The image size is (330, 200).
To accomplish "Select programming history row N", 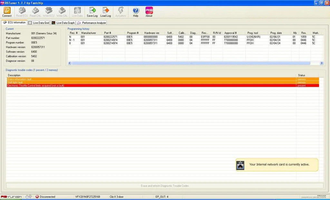I will tap(195, 37).
